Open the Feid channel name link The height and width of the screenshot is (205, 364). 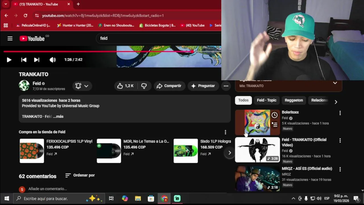point(37,83)
